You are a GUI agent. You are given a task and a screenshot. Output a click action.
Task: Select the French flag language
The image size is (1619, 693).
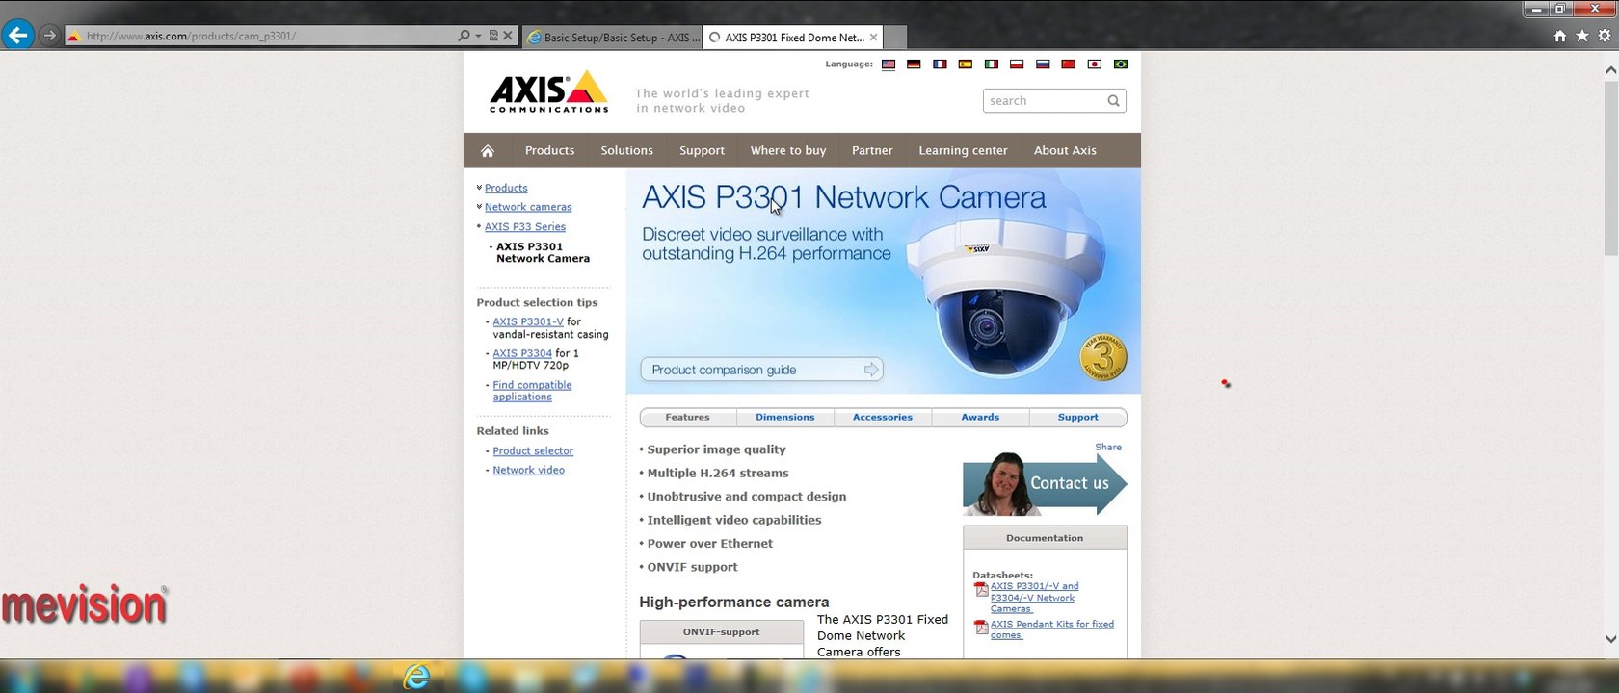(x=940, y=64)
